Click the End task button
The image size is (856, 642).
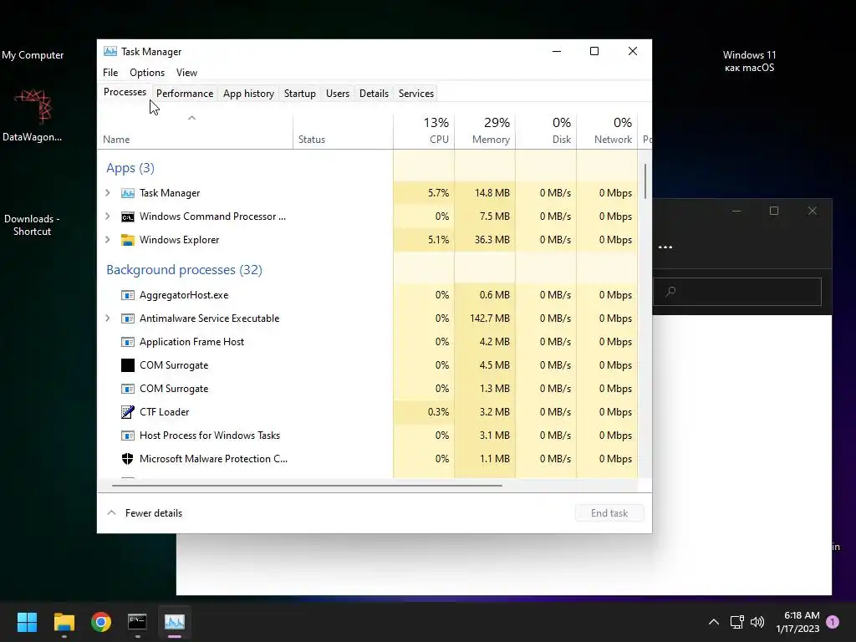609,513
